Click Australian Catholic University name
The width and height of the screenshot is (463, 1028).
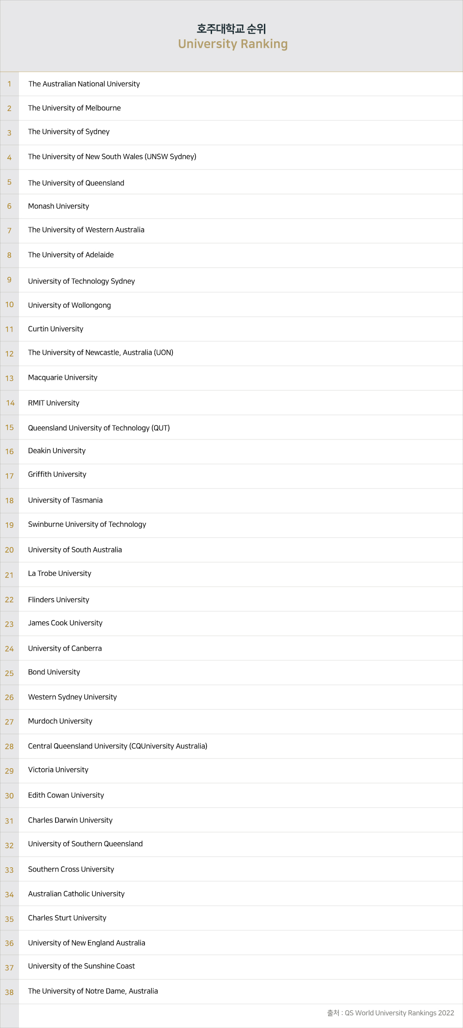click(x=76, y=894)
